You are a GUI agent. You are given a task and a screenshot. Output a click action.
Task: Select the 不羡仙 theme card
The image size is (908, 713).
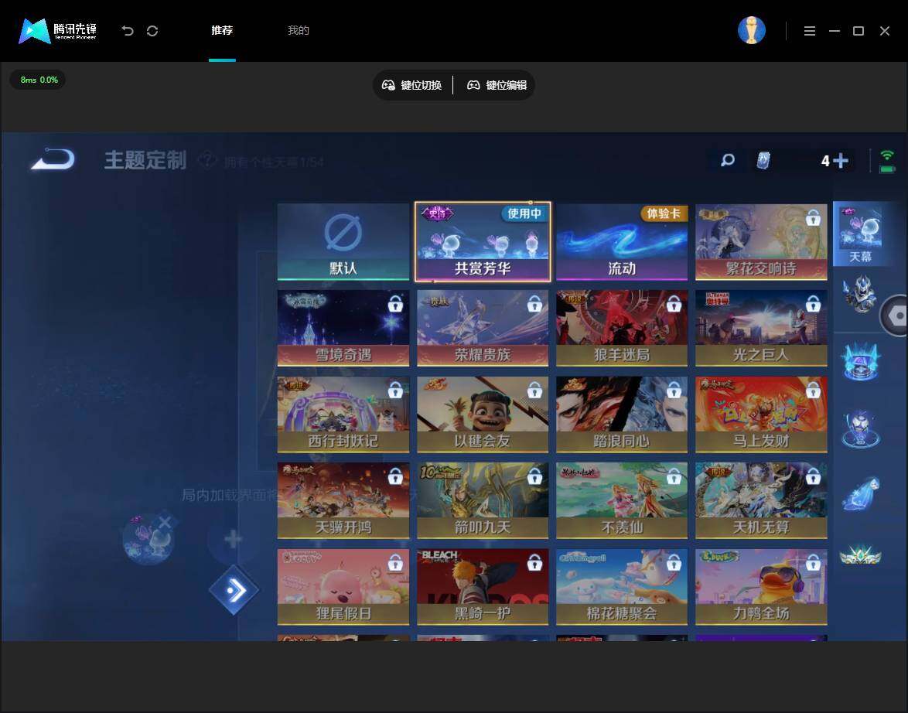pyautogui.click(x=621, y=500)
